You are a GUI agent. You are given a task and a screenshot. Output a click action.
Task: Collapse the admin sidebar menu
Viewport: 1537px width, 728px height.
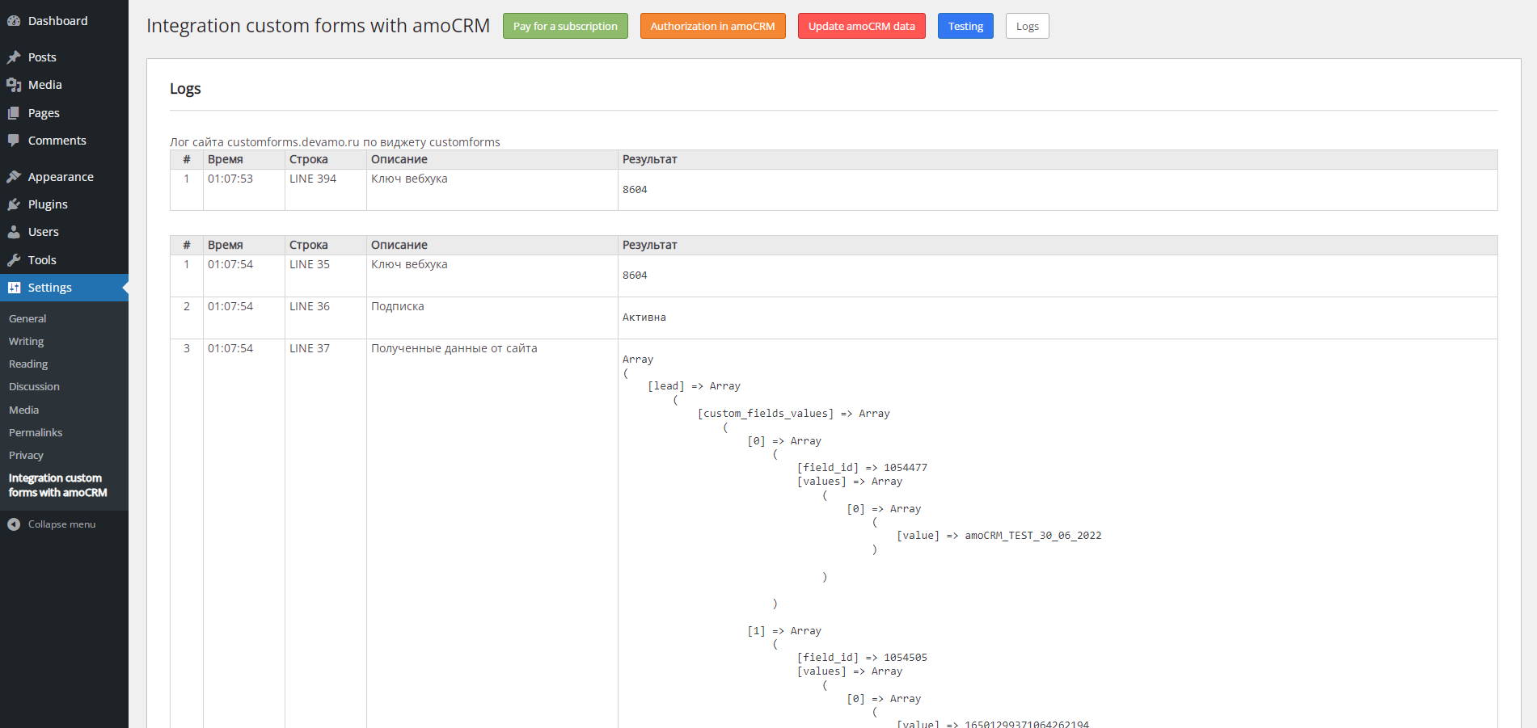point(52,524)
